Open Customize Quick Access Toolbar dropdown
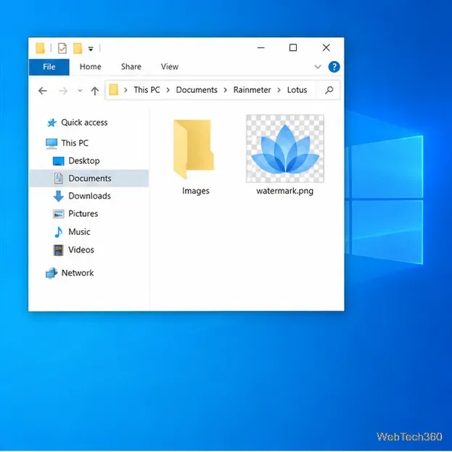 tap(91, 49)
